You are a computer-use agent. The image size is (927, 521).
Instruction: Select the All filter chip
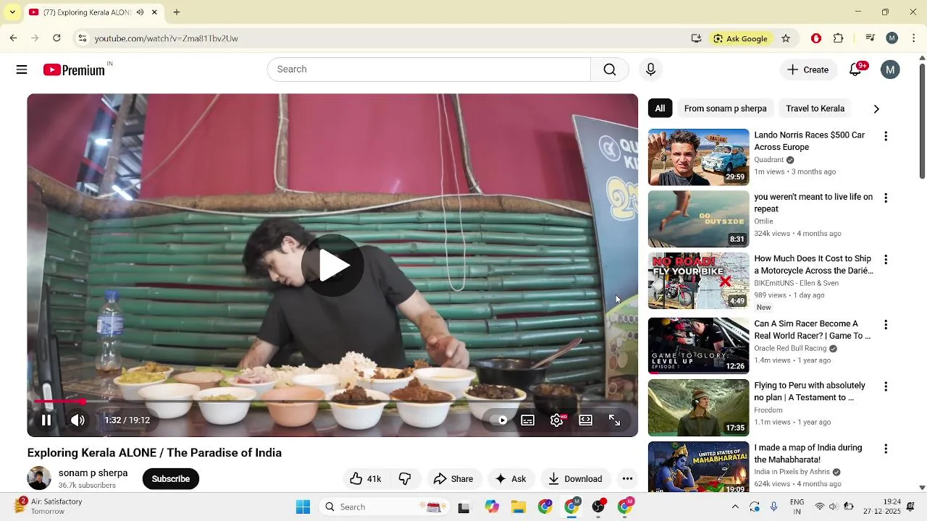660,109
